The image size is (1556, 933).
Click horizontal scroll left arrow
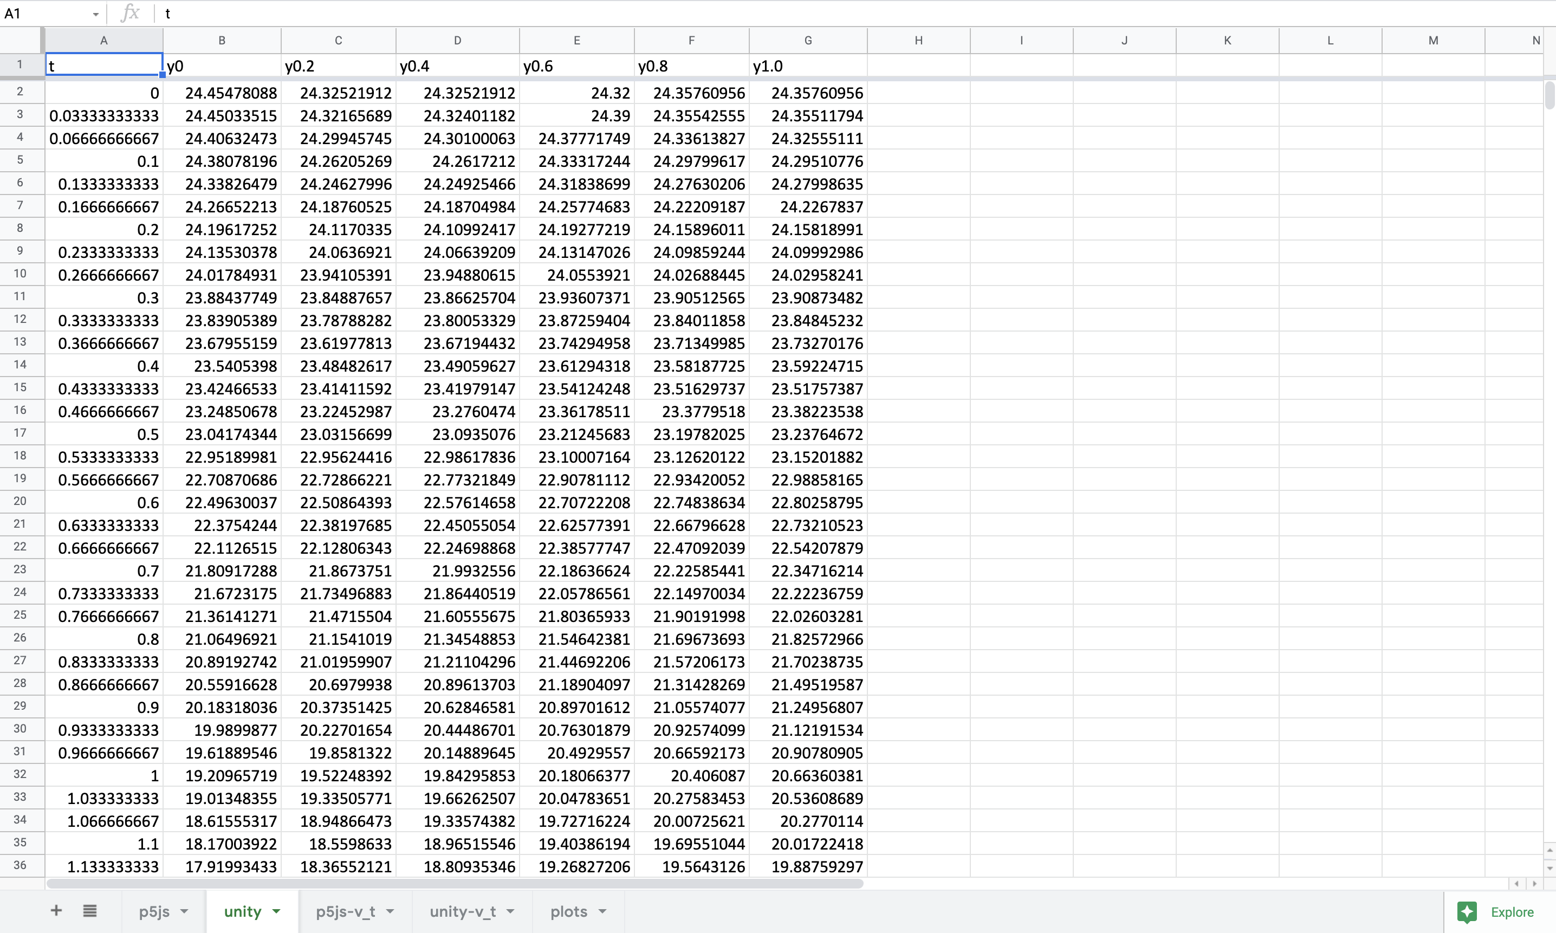tap(1517, 883)
